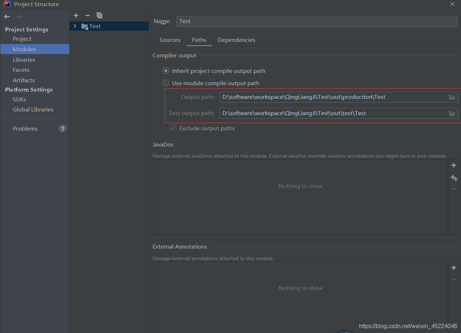Click the JavaDoc add URL icon
This screenshot has height=333, width=461.
[454, 178]
